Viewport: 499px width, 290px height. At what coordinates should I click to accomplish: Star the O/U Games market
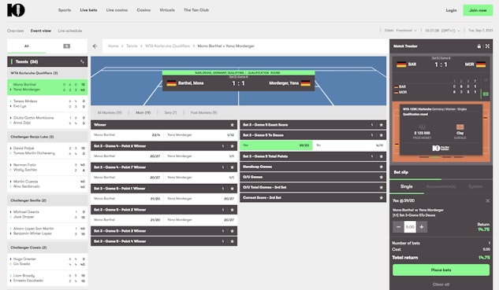(381, 177)
